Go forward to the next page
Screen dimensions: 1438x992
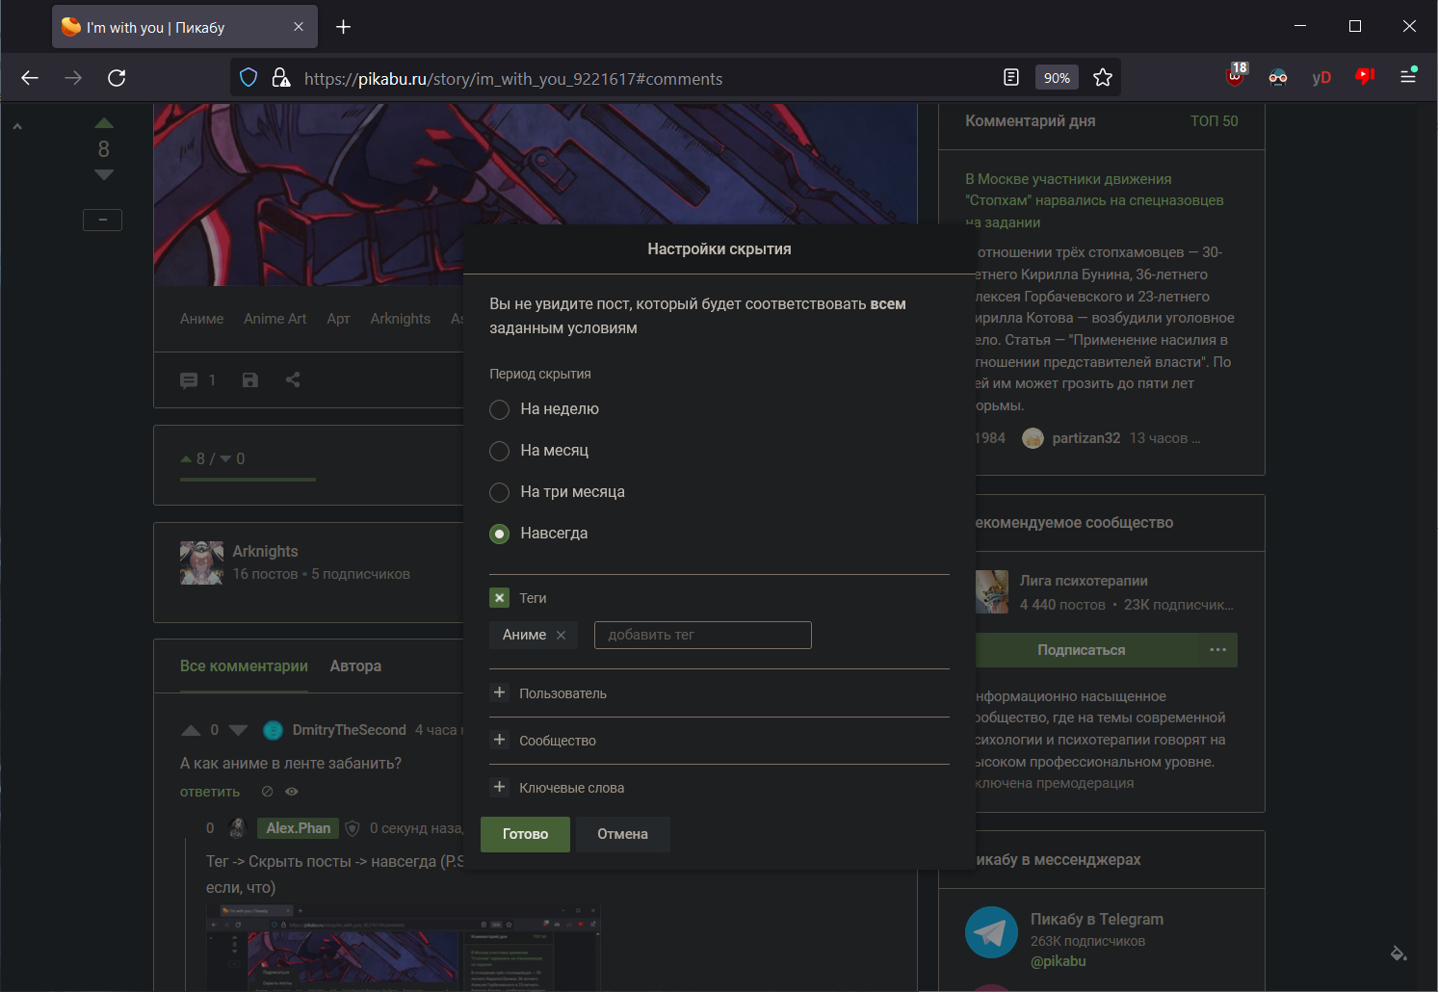point(73,78)
